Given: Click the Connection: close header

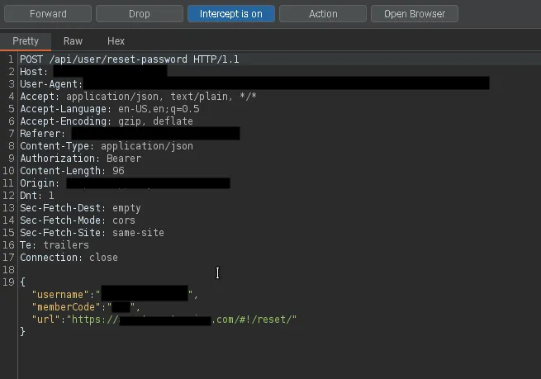Looking at the screenshot, I should [69, 258].
